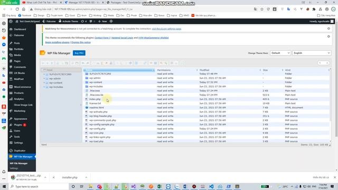Click the browser home icon
The width and height of the screenshot is (338, 190).
click(x=24, y=9)
